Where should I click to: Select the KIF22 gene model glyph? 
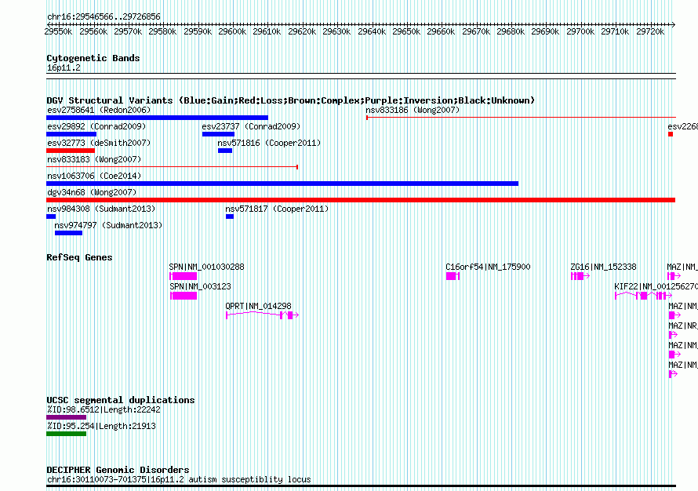(643, 296)
